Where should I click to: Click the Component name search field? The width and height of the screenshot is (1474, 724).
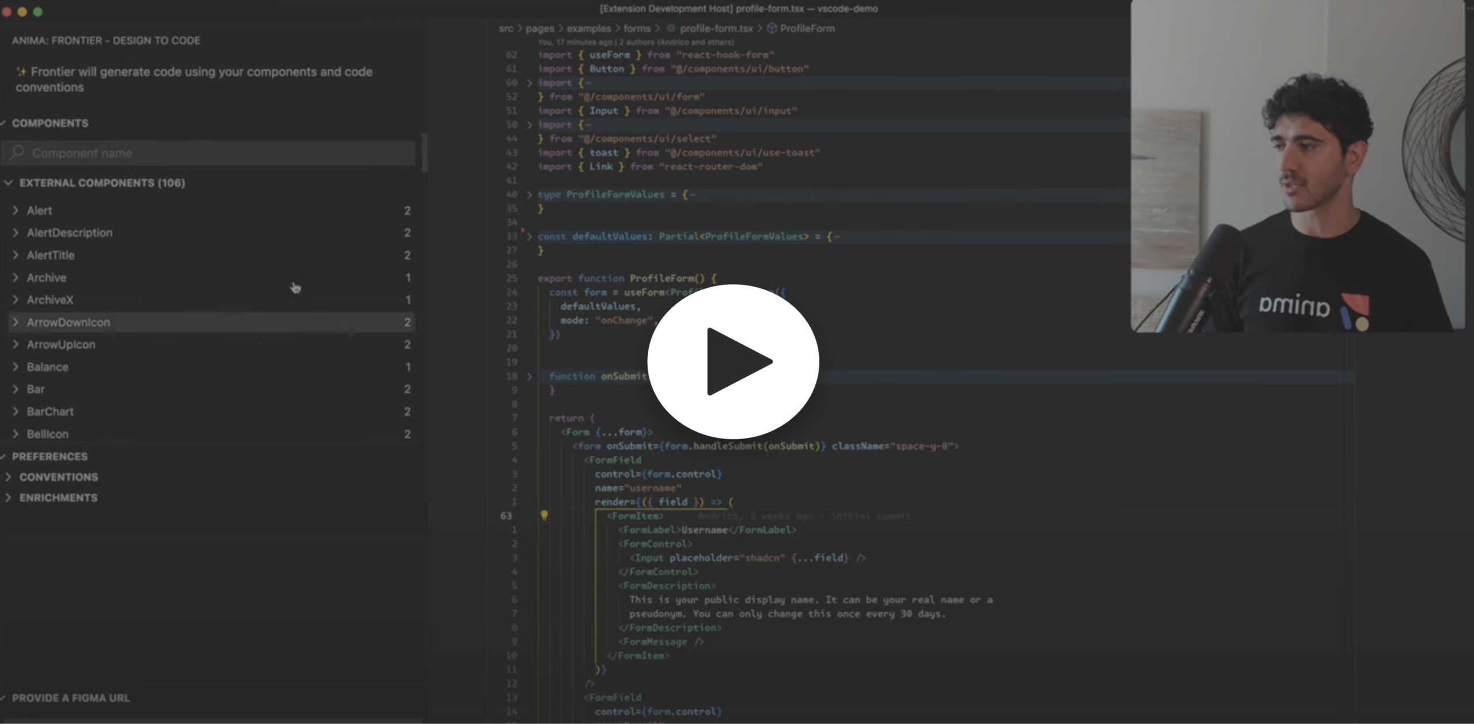(x=219, y=153)
